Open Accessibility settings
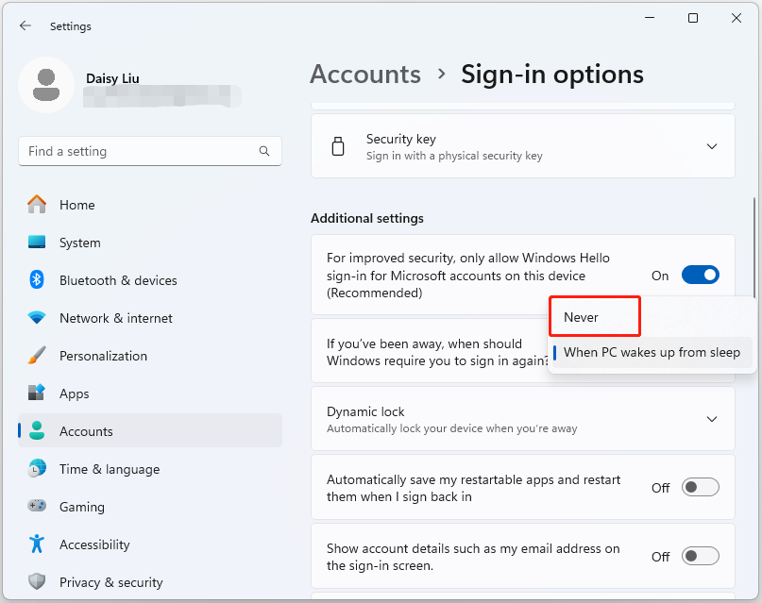This screenshot has width=762, height=603. (x=150, y=544)
